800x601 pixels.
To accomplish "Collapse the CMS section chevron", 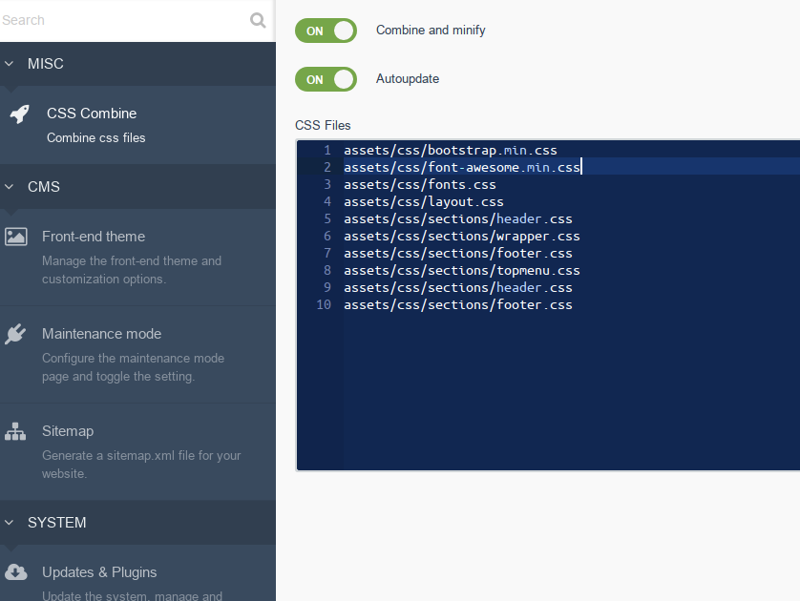I will click(x=9, y=187).
